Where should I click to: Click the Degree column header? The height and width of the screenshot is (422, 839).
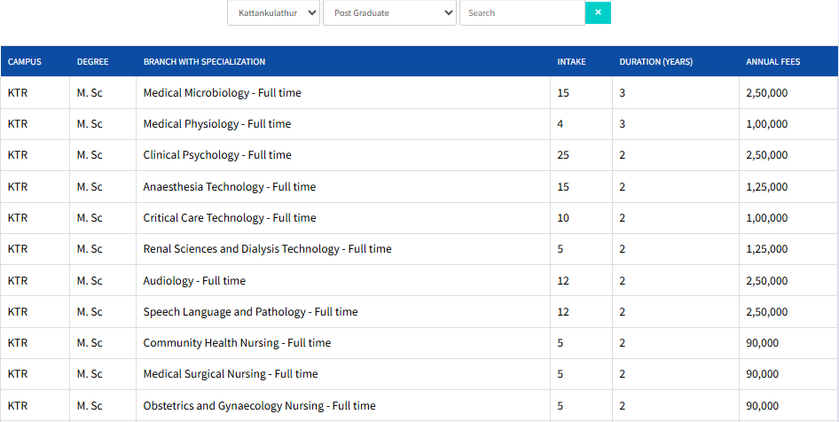coord(93,62)
